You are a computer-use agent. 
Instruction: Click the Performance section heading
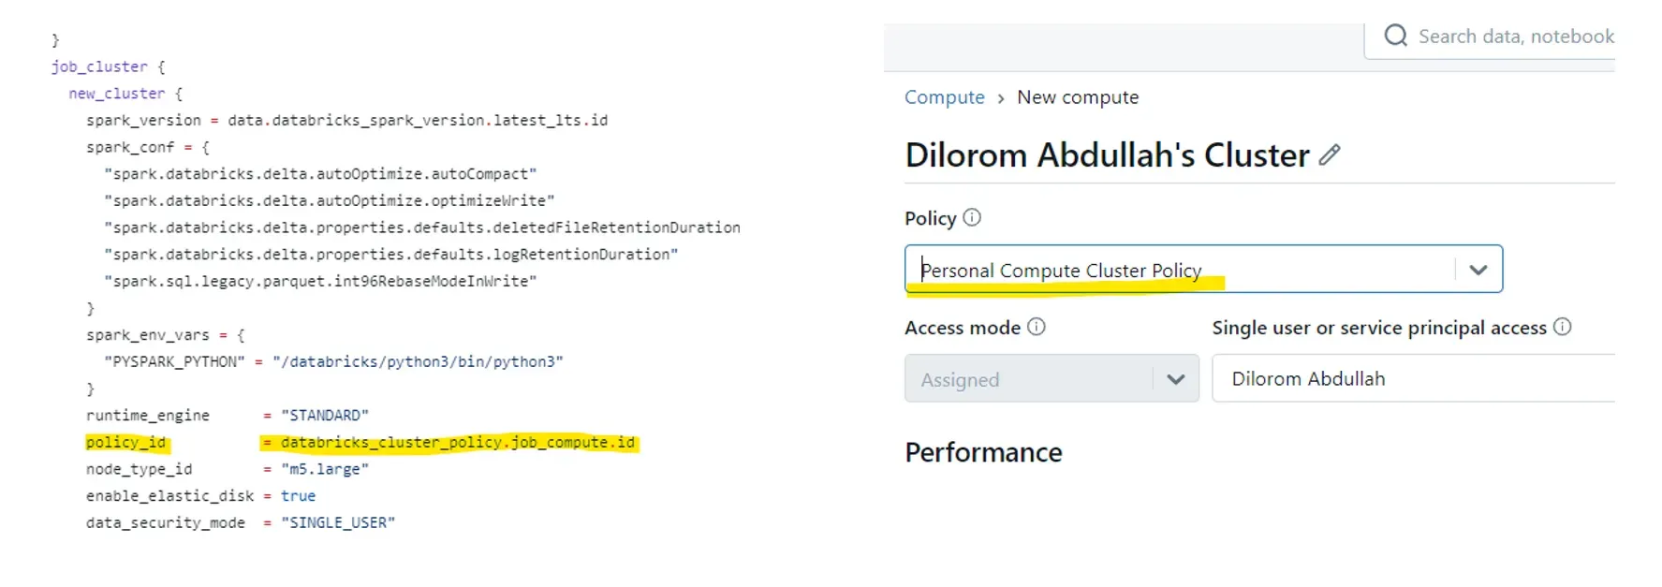pyautogui.click(x=983, y=453)
